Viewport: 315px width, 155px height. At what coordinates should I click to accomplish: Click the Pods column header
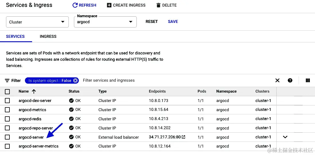click(x=202, y=91)
